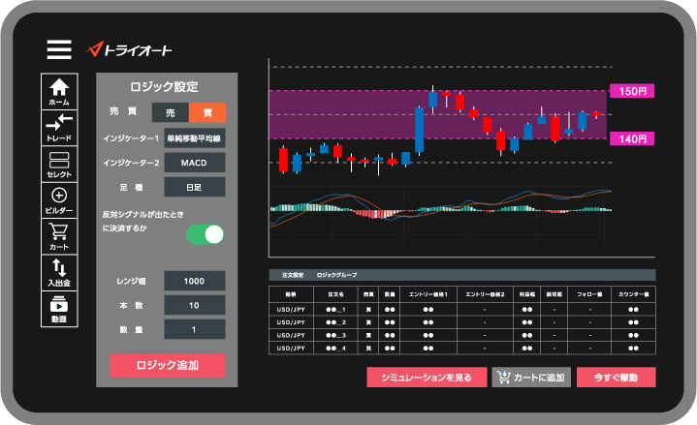697x425 pixels.
Task: Click the ロジック追加 button
Action: pos(168,365)
